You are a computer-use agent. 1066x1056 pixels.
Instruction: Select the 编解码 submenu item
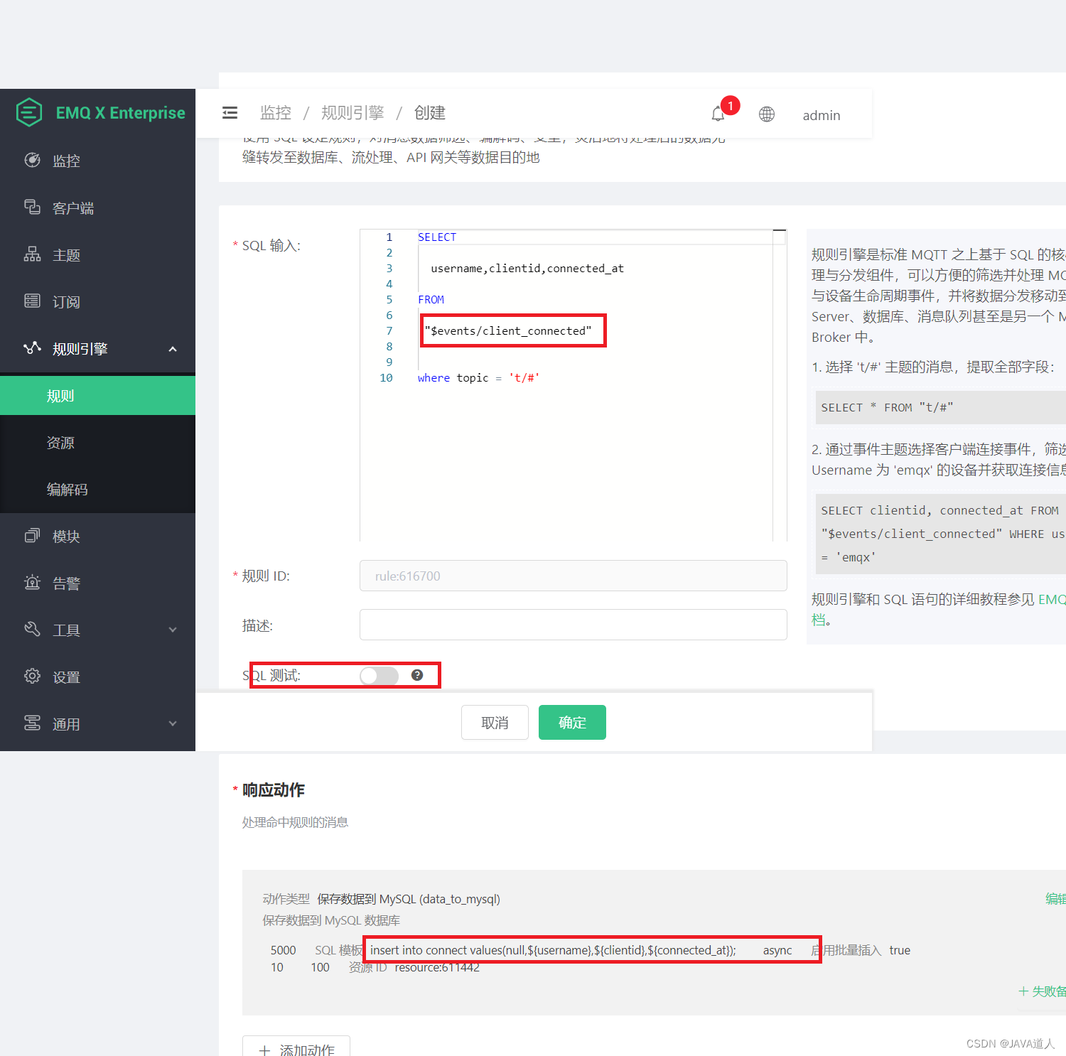coord(97,490)
